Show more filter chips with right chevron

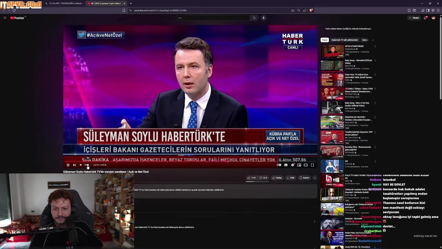click(x=373, y=40)
